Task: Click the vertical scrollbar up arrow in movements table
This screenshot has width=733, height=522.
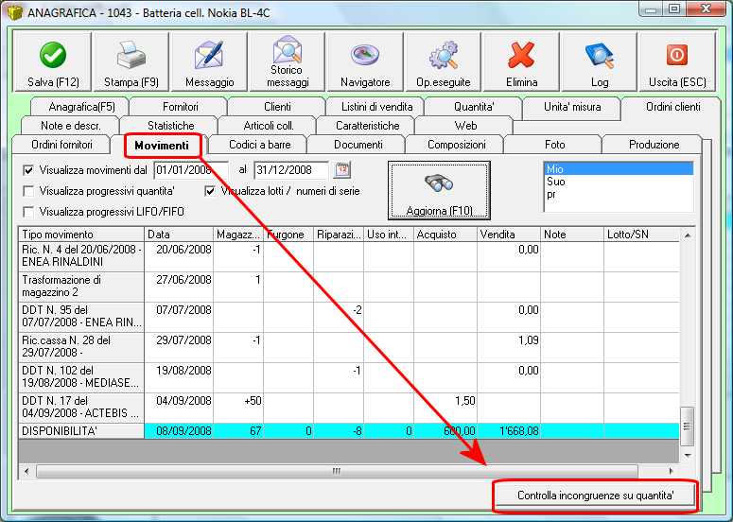Action: [x=688, y=235]
